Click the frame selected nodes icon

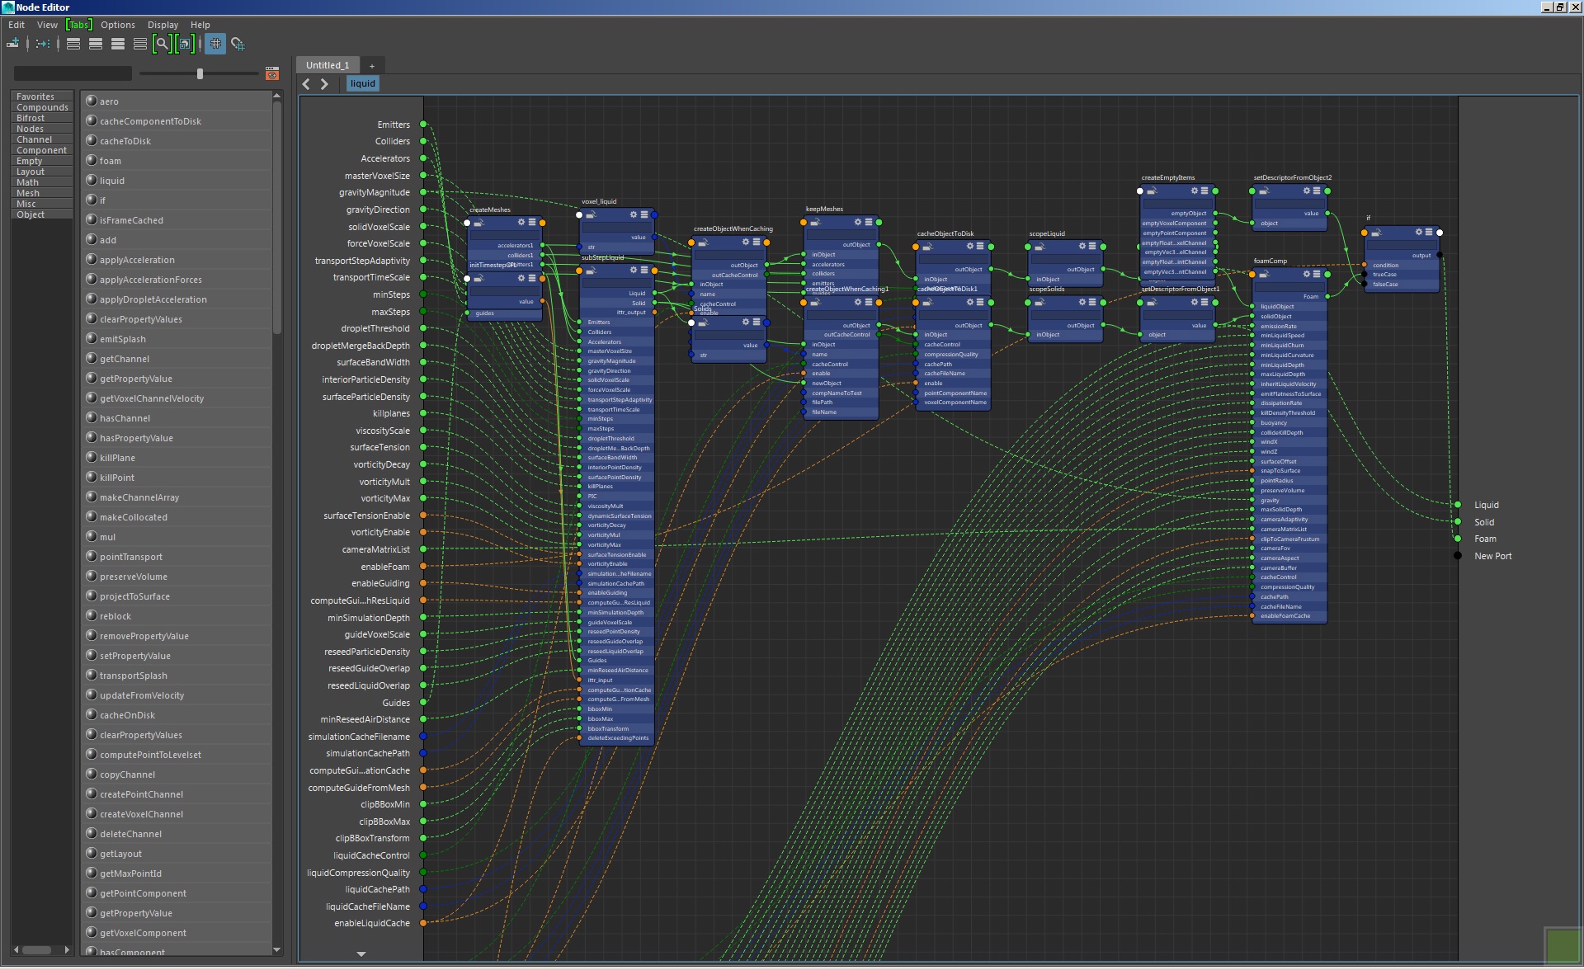pyautogui.click(x=186, y=43)
